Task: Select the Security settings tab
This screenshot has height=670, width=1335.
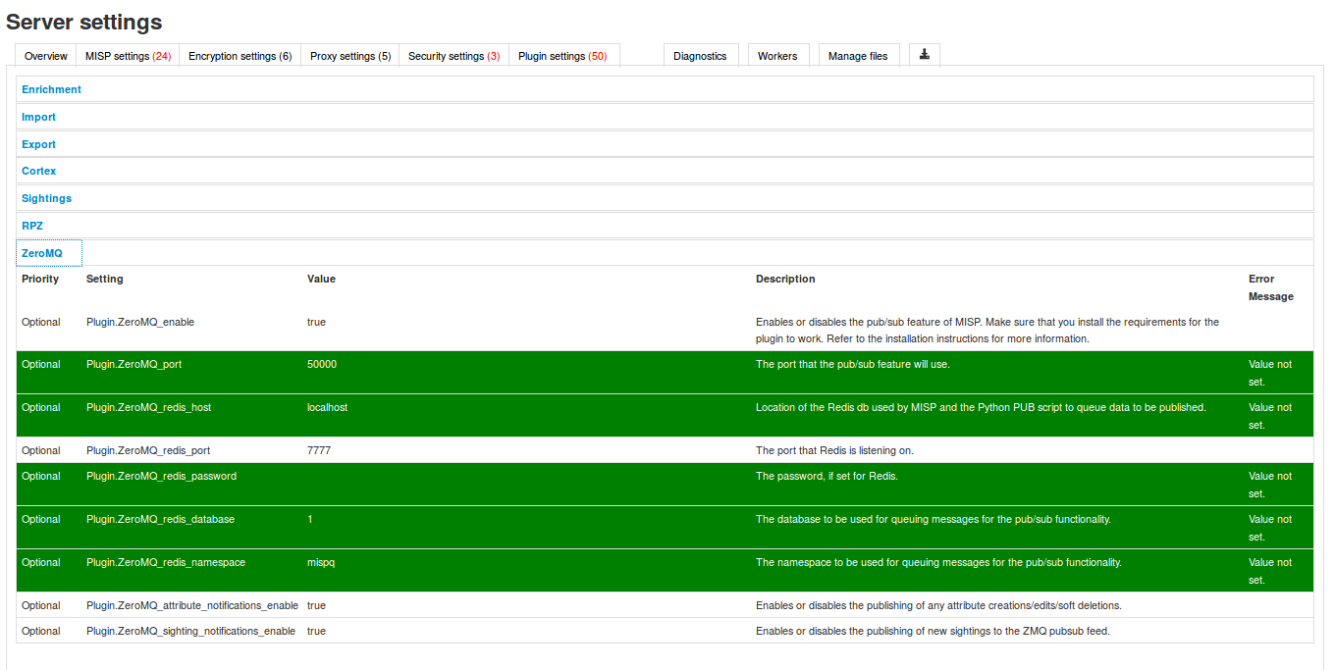Action: [454, 56]
